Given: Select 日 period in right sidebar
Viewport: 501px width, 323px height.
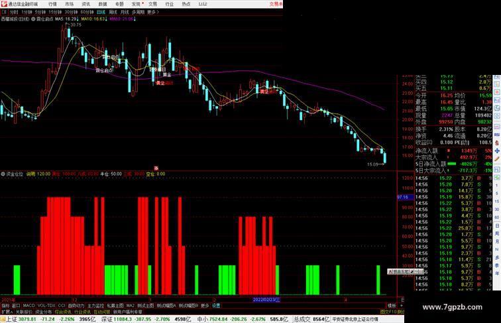Looking at the screenshot, I should click(497, 226).
